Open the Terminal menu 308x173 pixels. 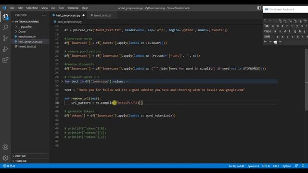[x=73, y=8]
